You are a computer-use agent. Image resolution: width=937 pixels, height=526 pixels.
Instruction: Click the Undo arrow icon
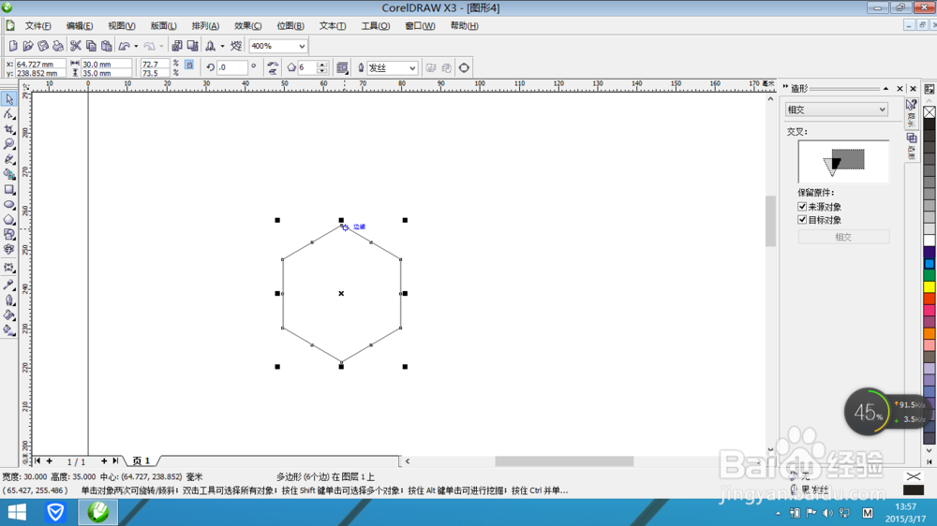pos(125,46)
